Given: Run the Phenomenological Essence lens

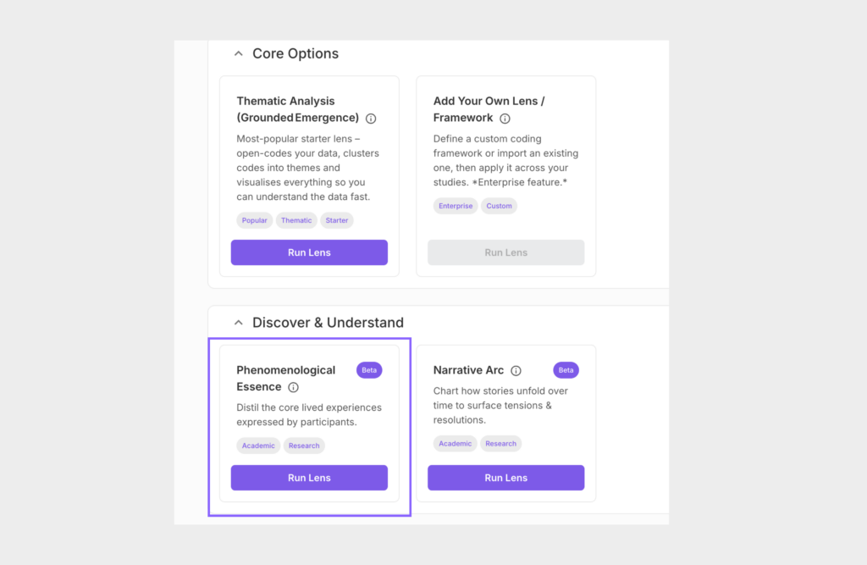Looking at the screenshot, I should tap(309, 478).
